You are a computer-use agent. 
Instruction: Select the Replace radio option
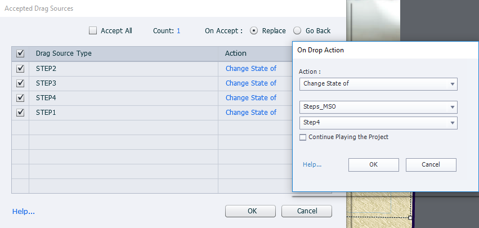tap(254, 31)
